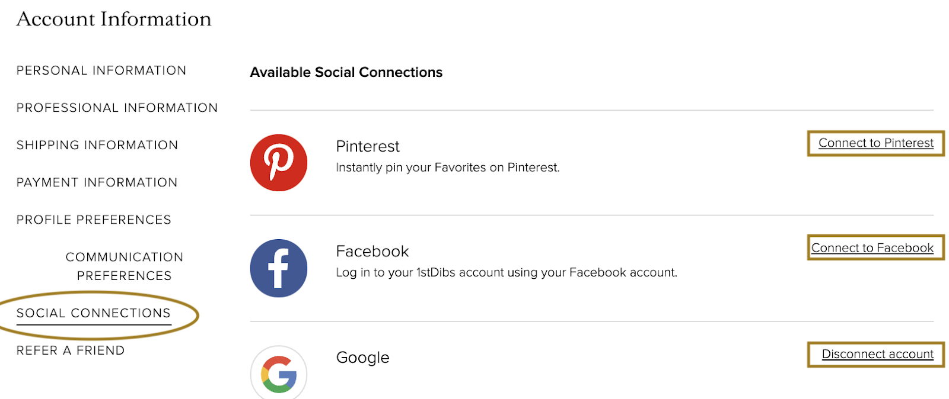
Task: Click the Facebook service name
Action: (372, 252)
